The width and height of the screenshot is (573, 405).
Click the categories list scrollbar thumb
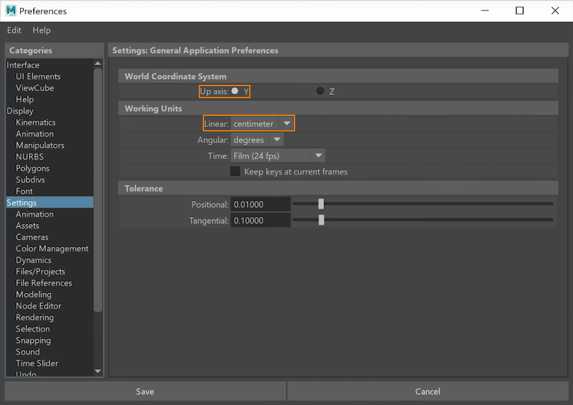(x=97, y=190)
